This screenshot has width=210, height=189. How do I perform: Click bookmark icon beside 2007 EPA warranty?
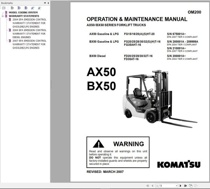(10, 41)
